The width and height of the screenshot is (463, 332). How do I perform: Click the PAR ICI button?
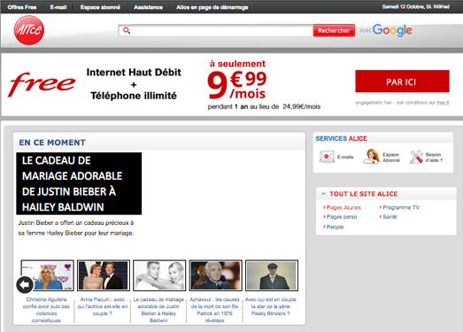click(x=402, y=81)
